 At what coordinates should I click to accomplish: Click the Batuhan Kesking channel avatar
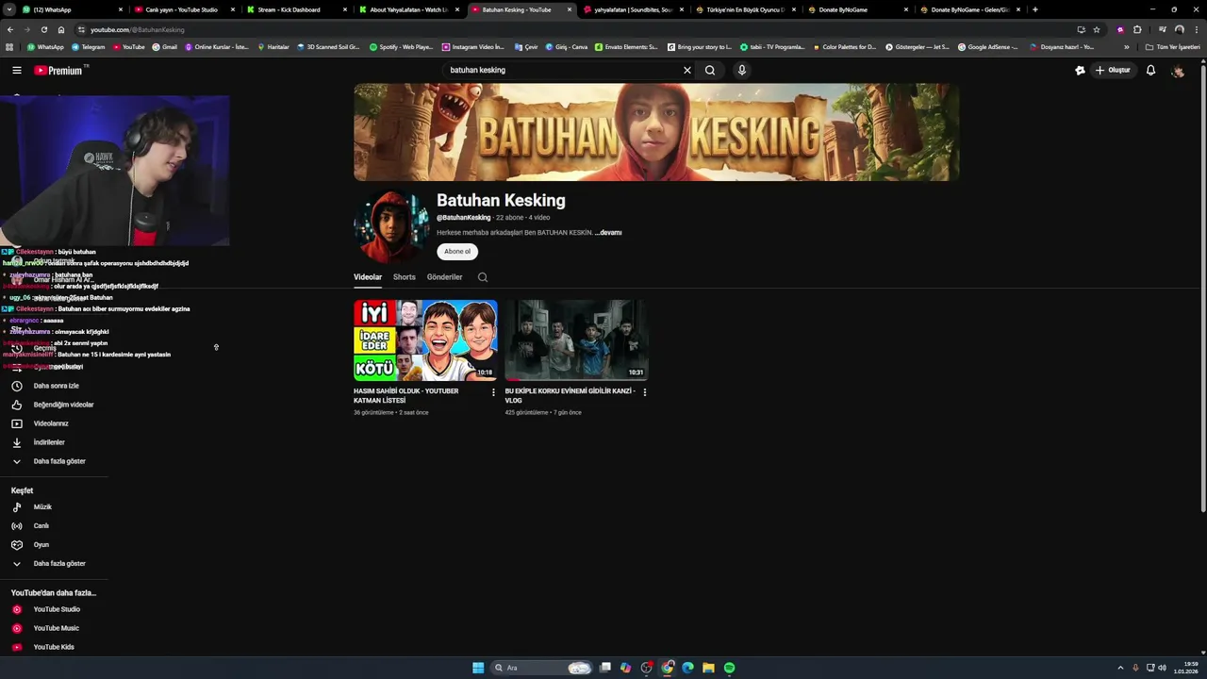390,226
